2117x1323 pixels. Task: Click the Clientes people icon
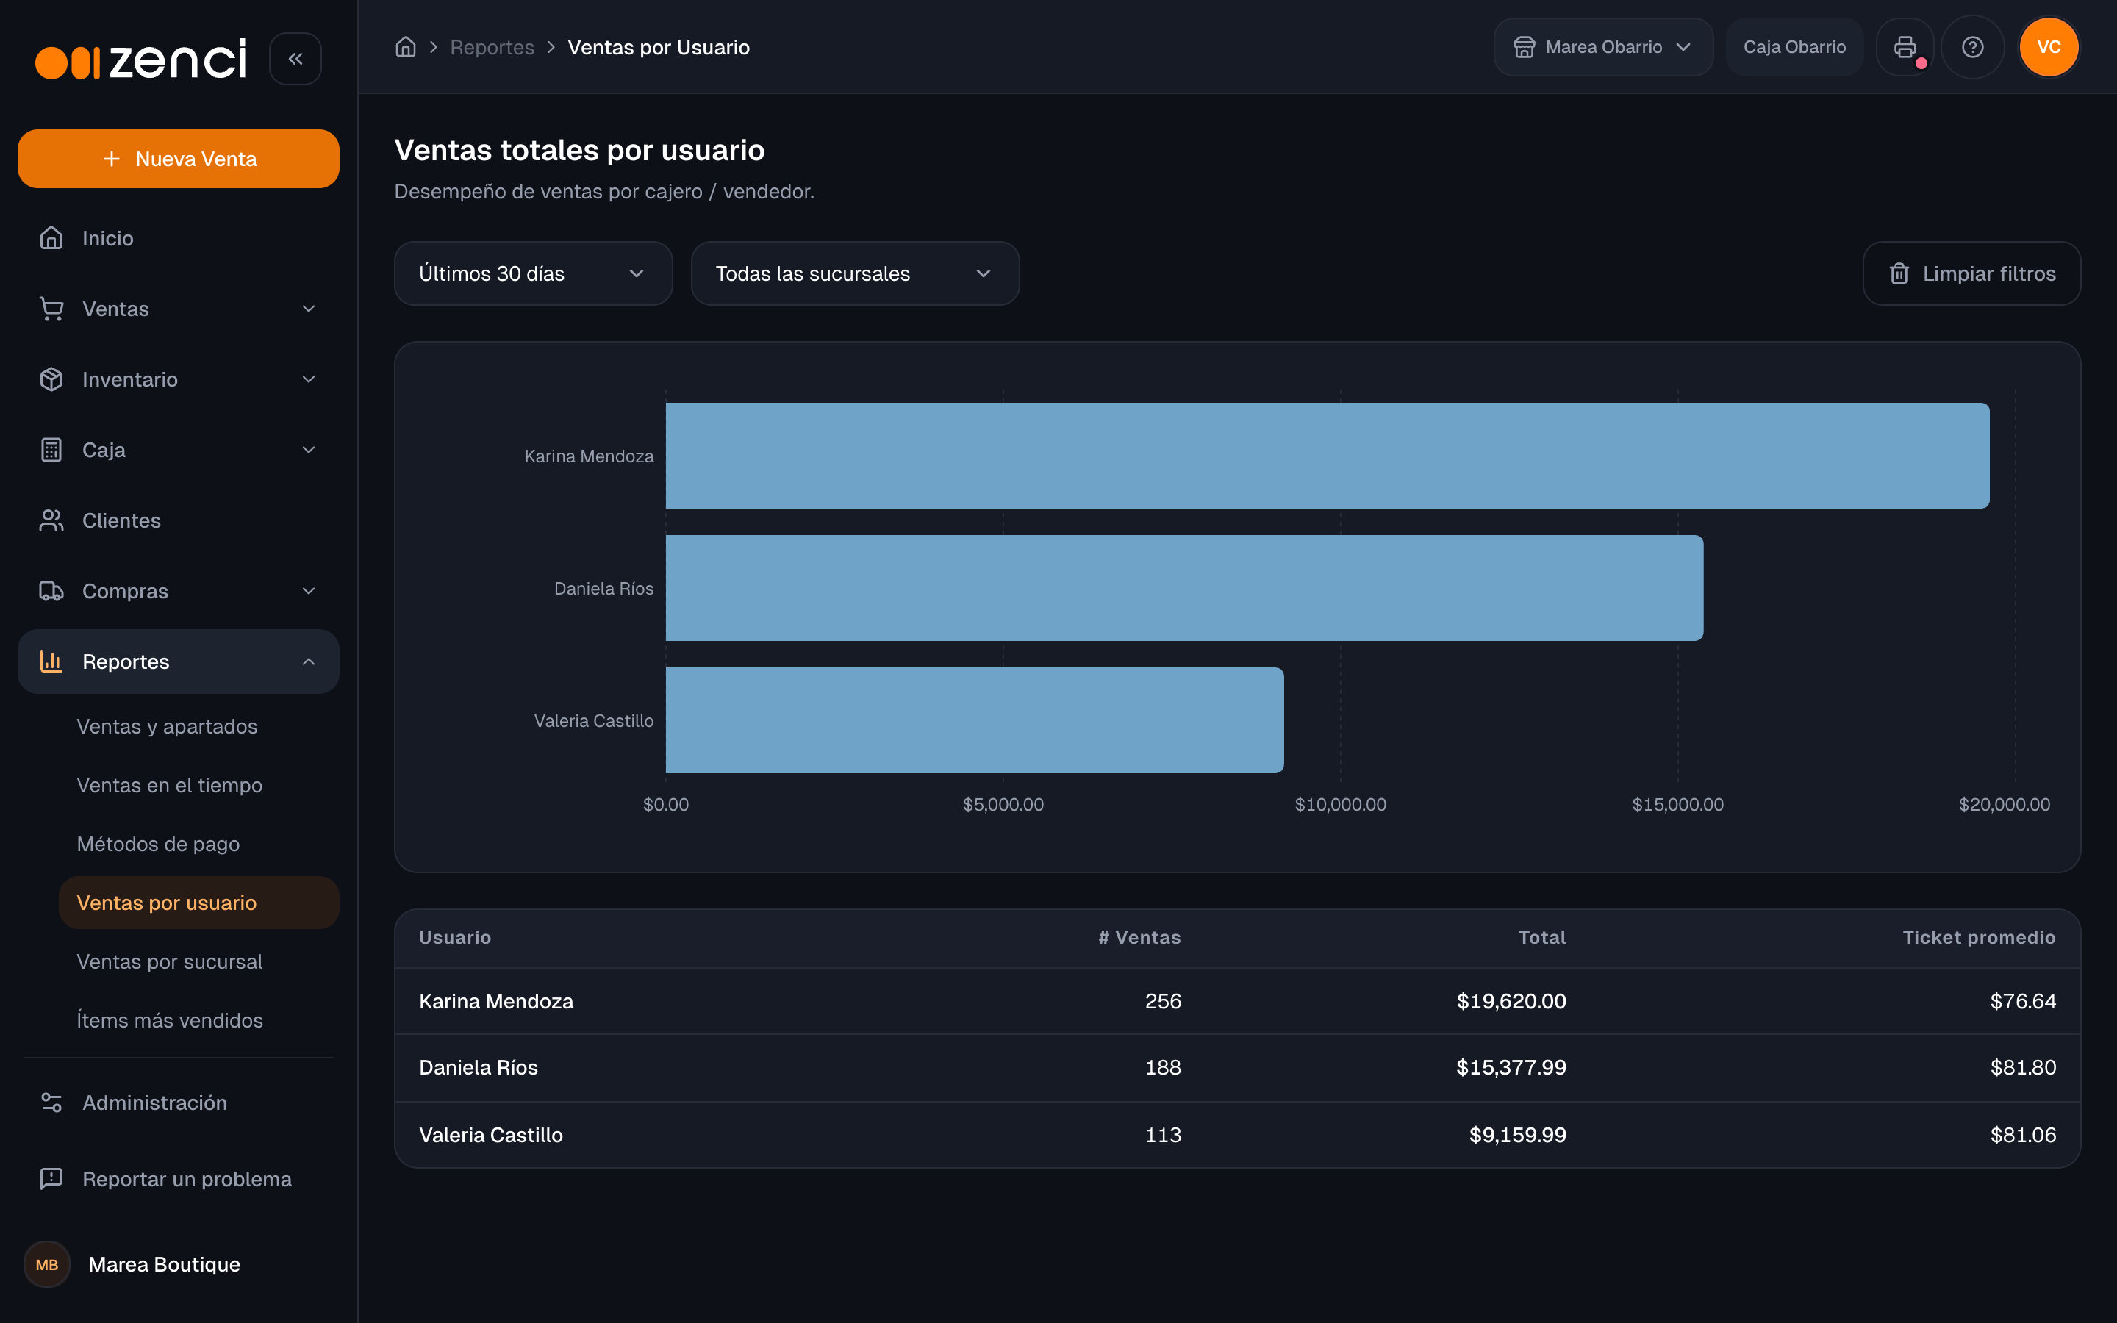[51, 520]
